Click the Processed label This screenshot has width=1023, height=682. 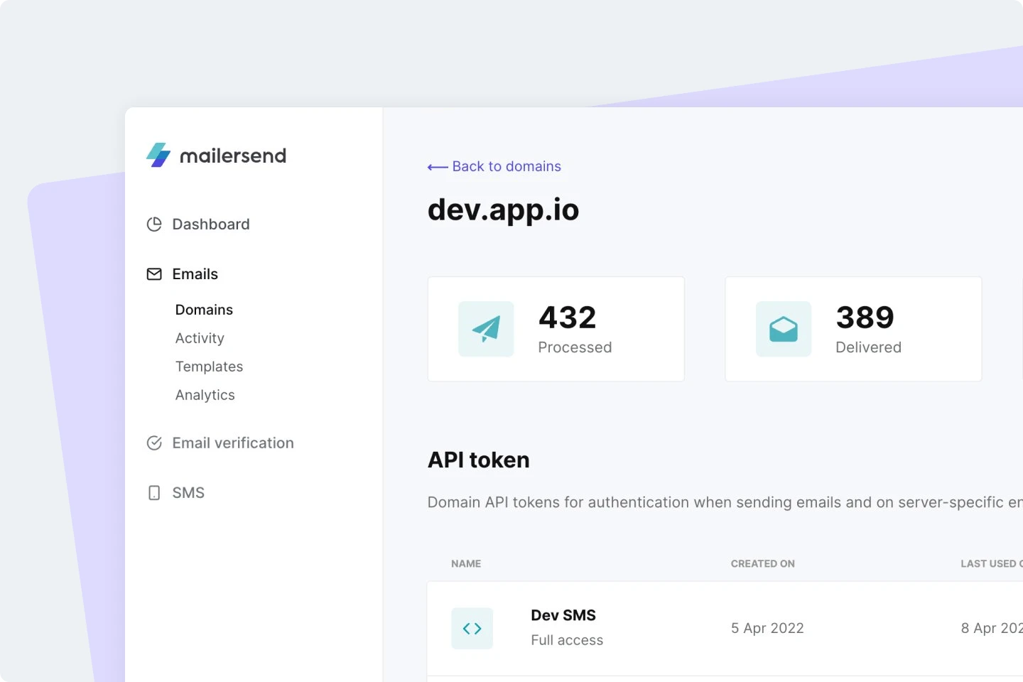tap(575, 347)
